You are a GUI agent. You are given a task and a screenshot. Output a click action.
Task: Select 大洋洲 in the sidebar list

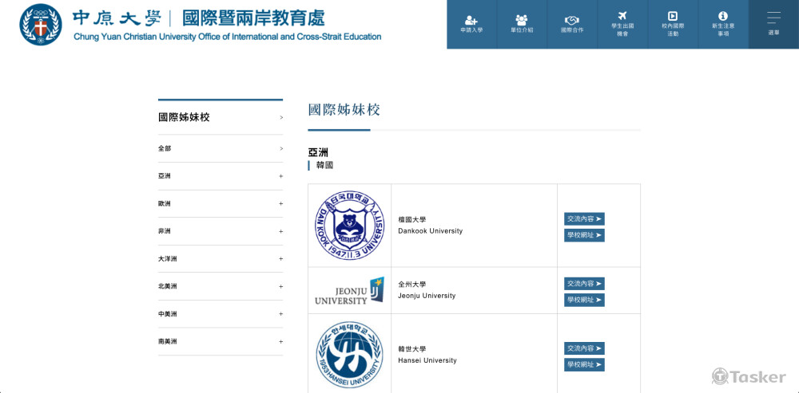(168, 259)
